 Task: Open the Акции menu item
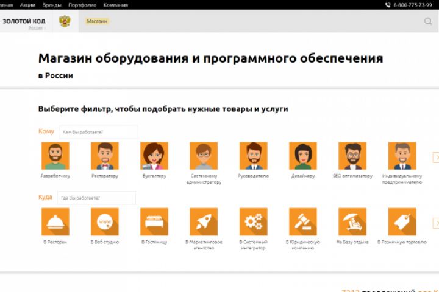[x=27, y=5]
